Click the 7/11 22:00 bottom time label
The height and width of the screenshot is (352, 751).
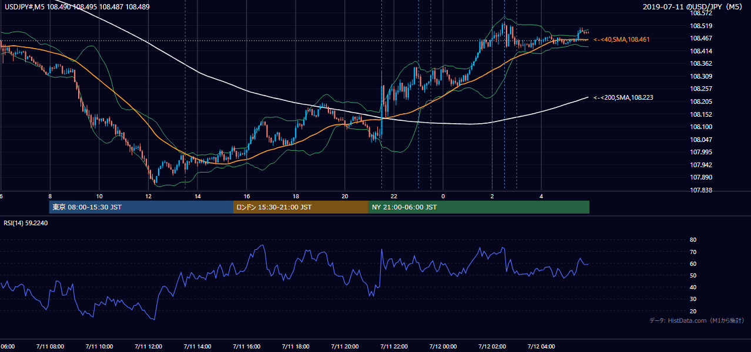pyautogui.click(x=394, y=346)
